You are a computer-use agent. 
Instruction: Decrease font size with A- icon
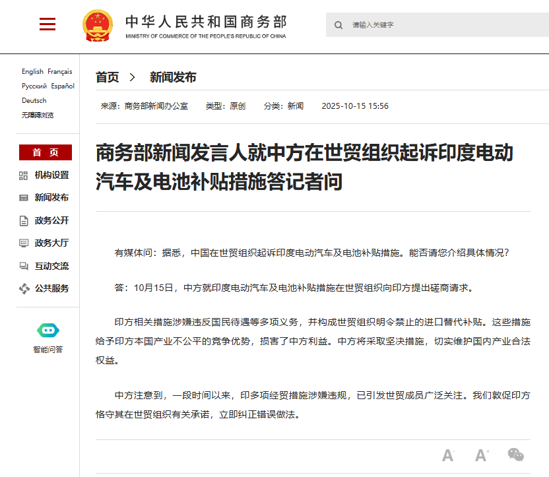click(x=448, y=455)
